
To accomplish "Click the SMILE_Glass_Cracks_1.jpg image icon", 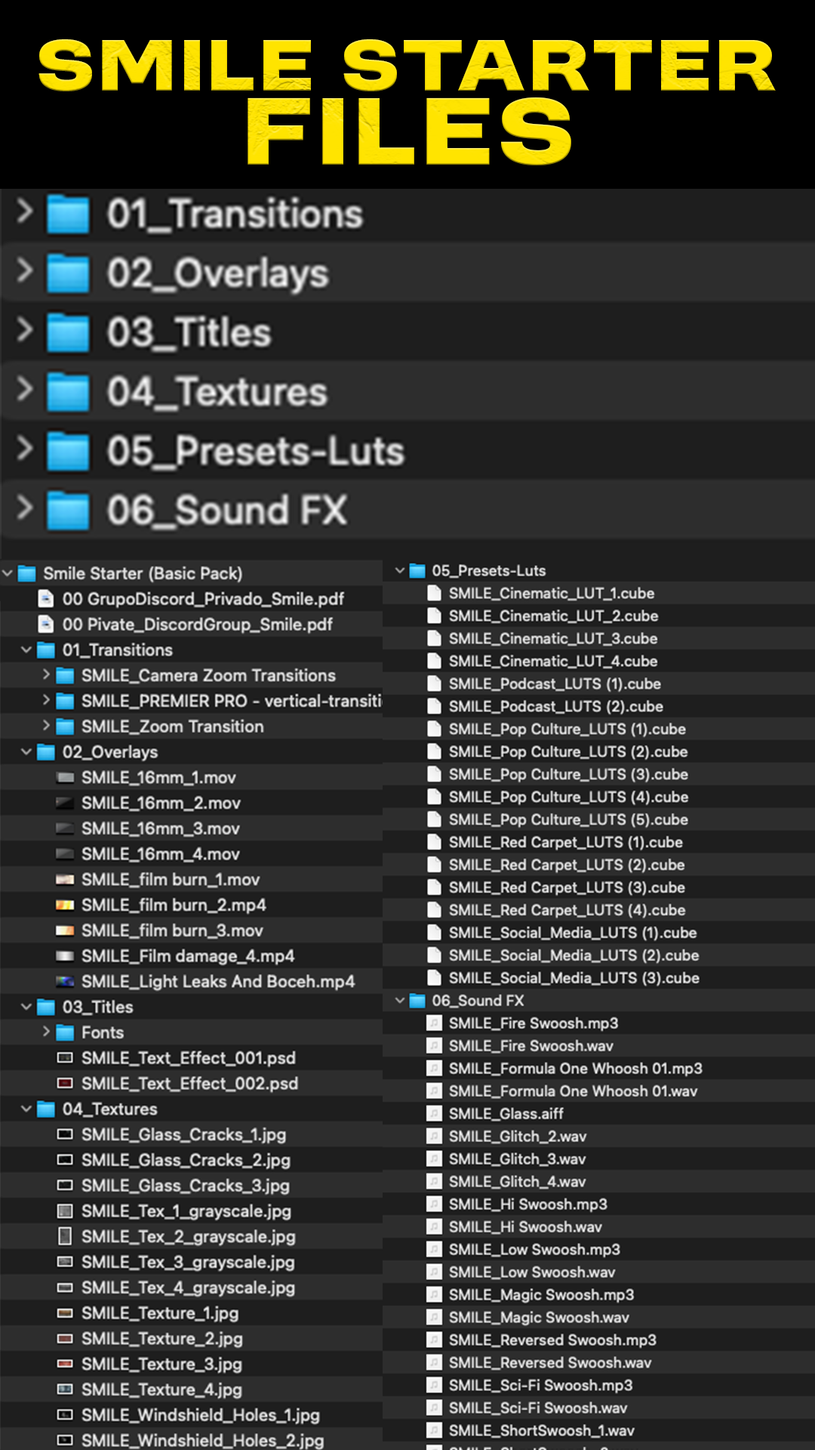I will click(x=66, y=1134).
